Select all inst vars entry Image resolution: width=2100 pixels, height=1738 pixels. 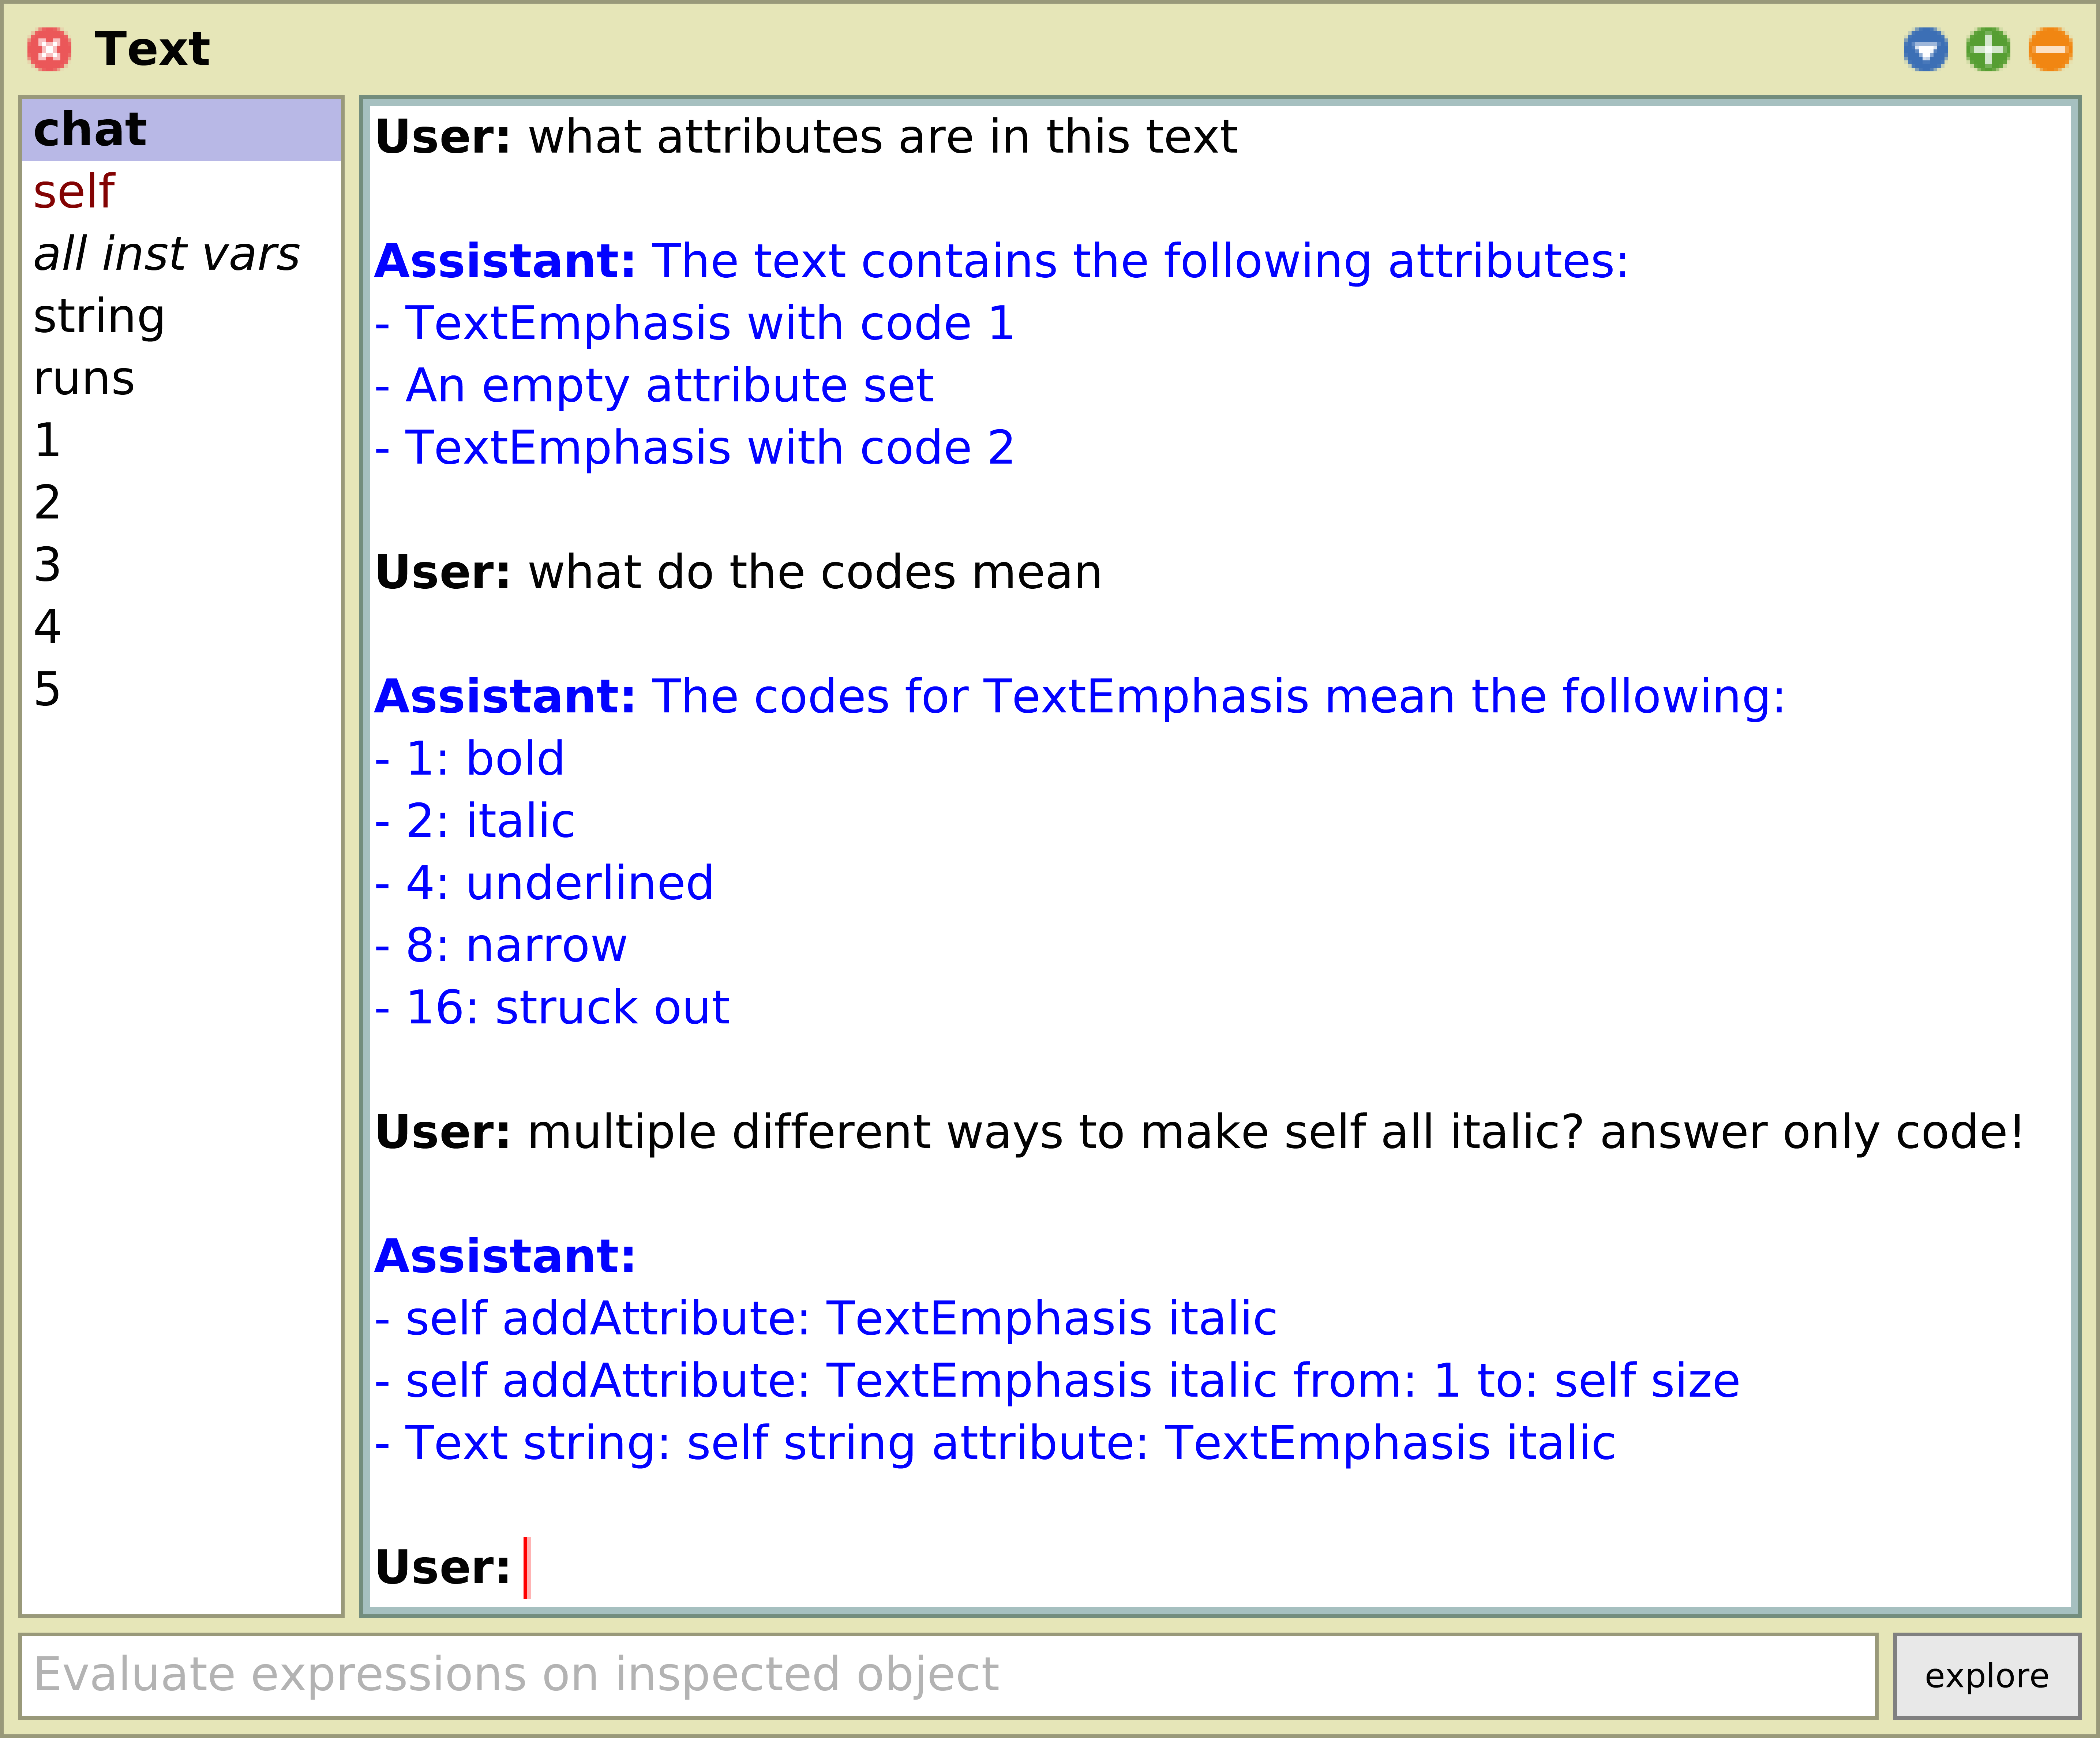(x=181, y=254)
